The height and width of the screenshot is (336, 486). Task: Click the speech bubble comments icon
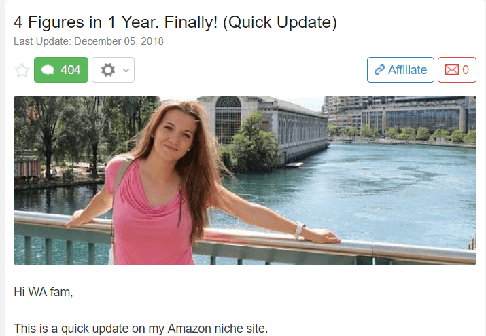[x=48, y=70]
